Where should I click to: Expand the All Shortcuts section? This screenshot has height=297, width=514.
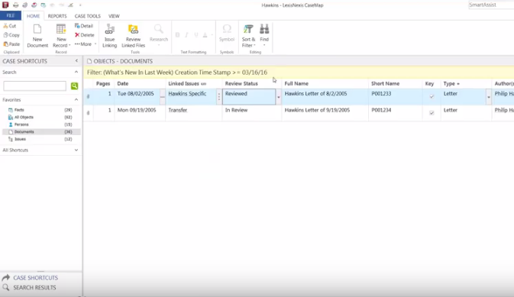76,150
